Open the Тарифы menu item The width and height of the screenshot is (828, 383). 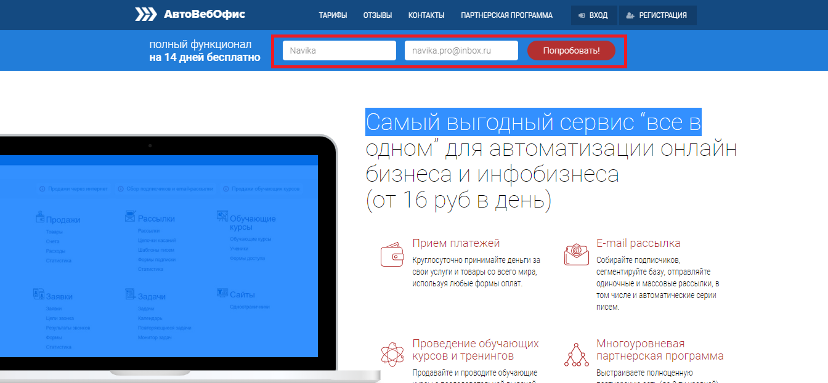[333, 15]
